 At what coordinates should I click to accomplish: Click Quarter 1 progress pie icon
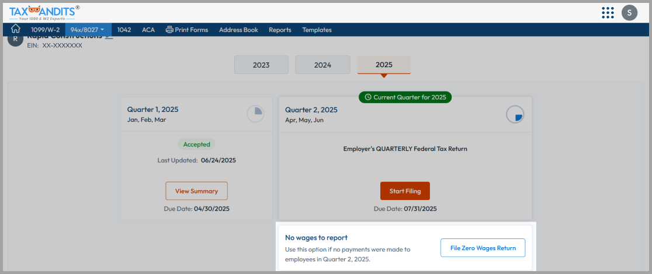click(x=255, y=114)
